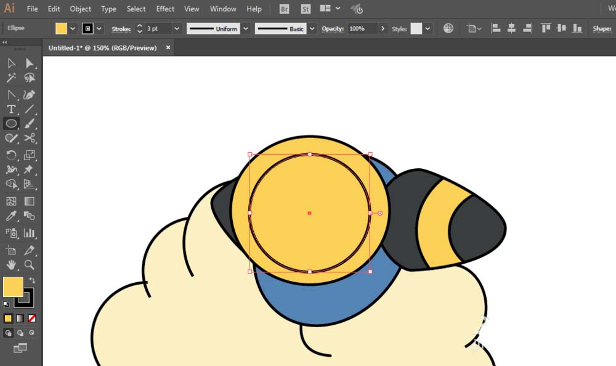Enable Draw Normal mode
This screenshot has width=616, height=366.
pos(8,333)
